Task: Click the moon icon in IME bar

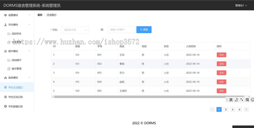Action: (x=236, y=100)
